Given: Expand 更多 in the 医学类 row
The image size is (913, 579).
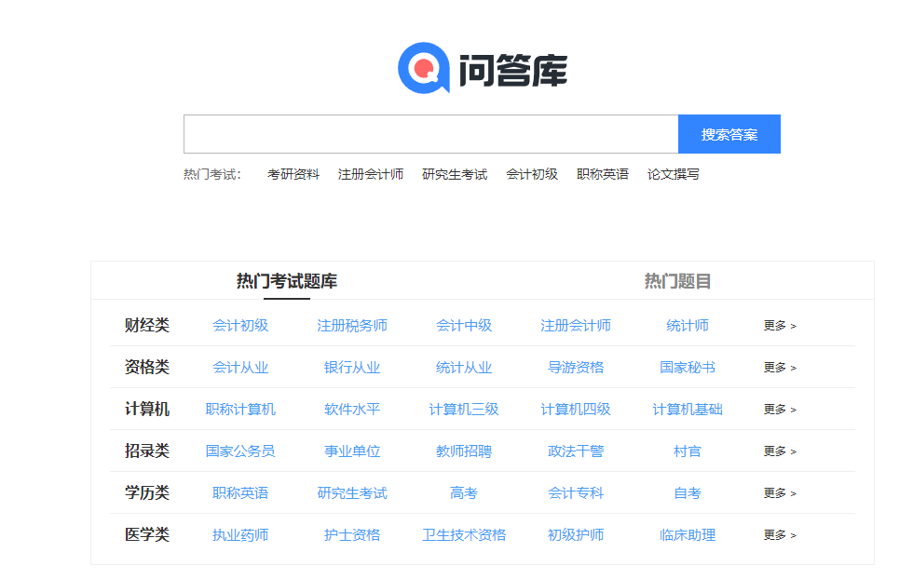Looking at the screenshot, I should click(780, 535).
